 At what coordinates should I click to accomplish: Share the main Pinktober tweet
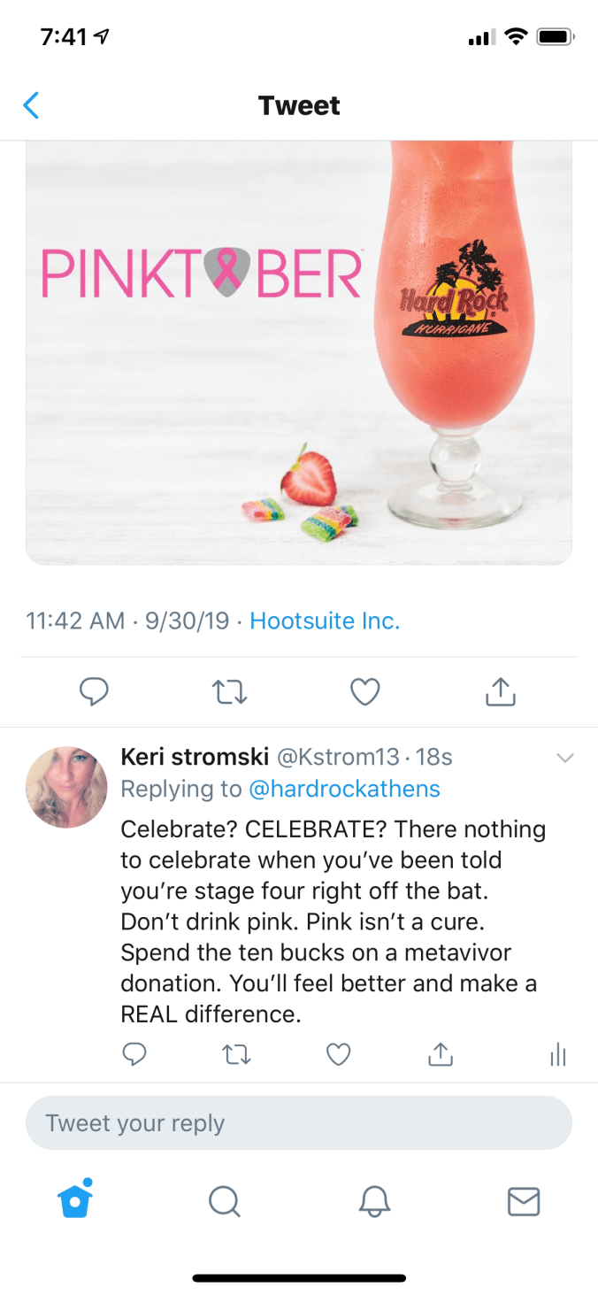click(500, 691)
